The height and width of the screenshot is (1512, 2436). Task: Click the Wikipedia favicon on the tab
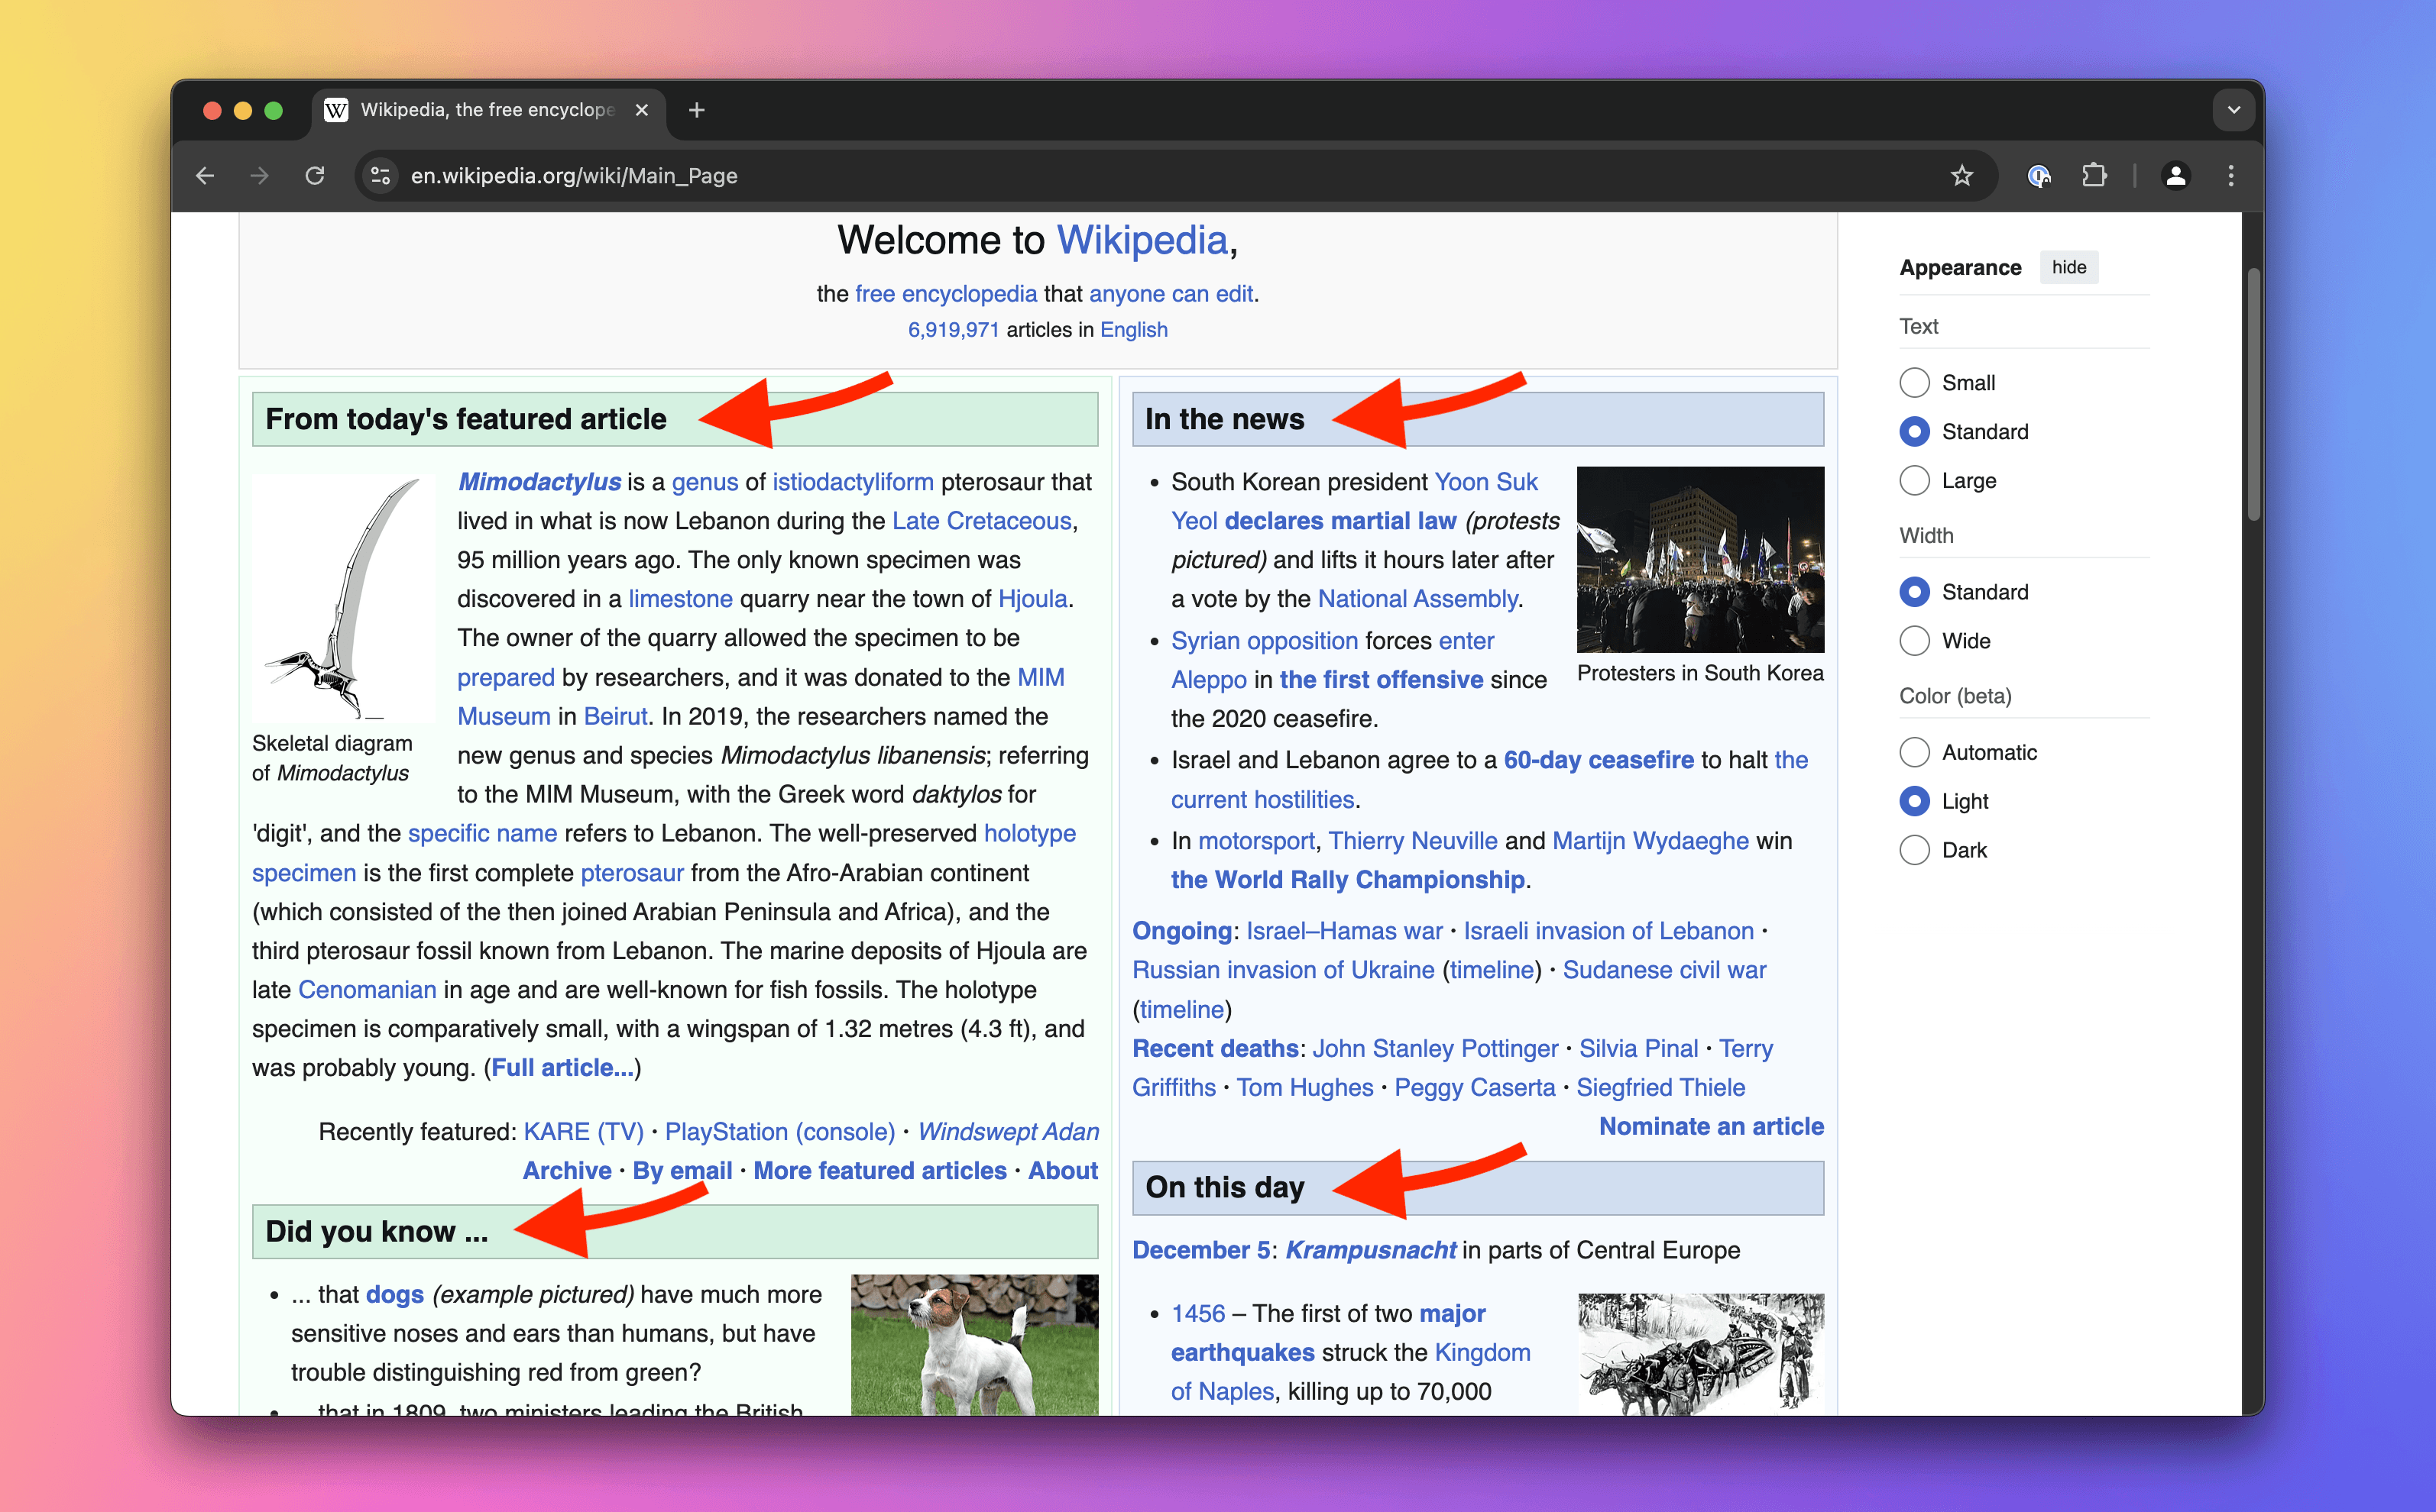click(335, 110)
